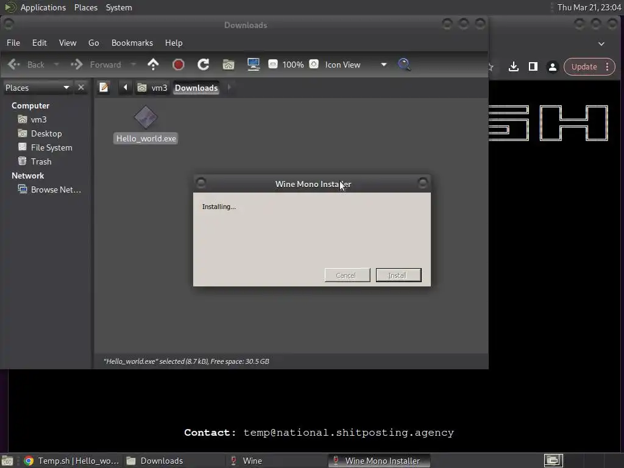Expand the Back history dropdown arrow

pyautogui.click(x=57, y=65)
